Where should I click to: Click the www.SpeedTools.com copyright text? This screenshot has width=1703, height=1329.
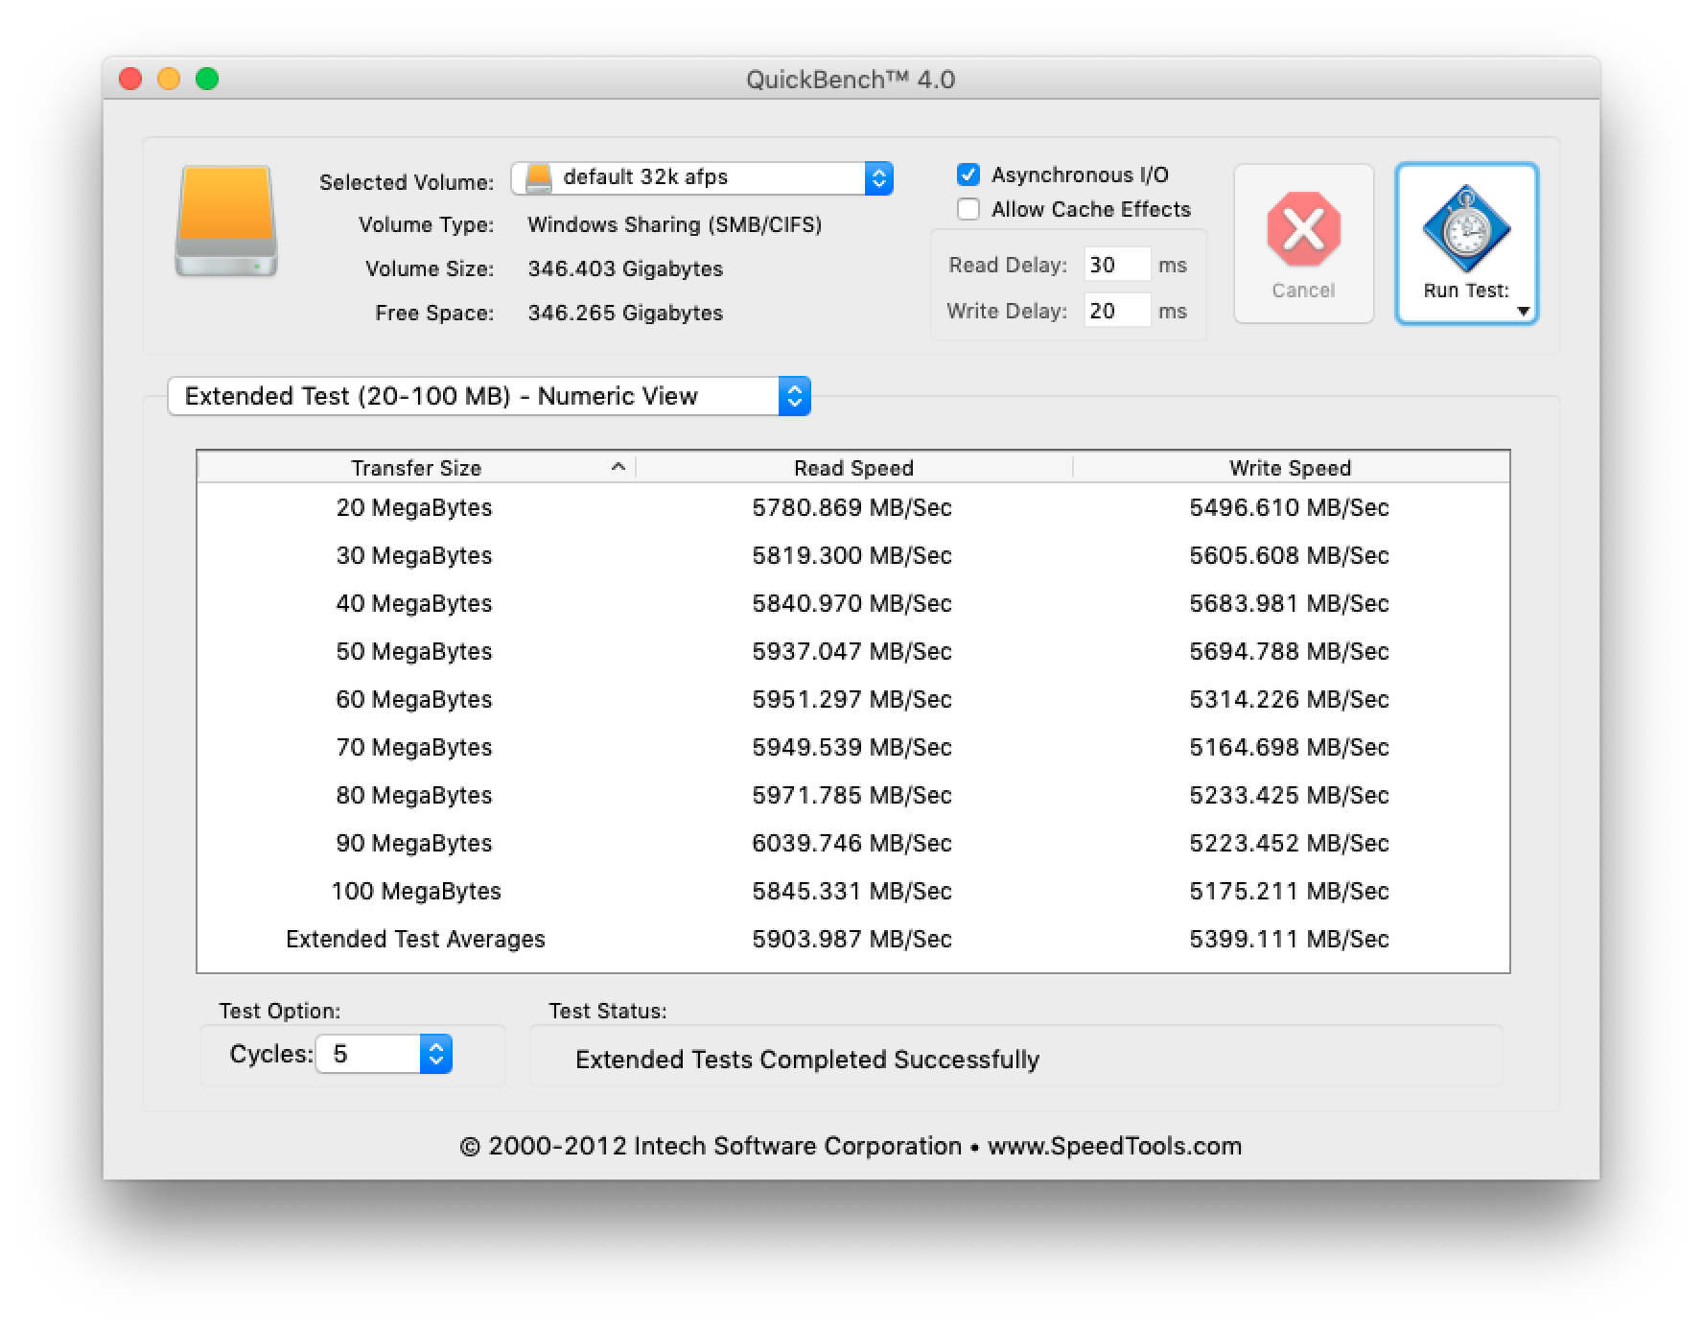[1114, 1146]
